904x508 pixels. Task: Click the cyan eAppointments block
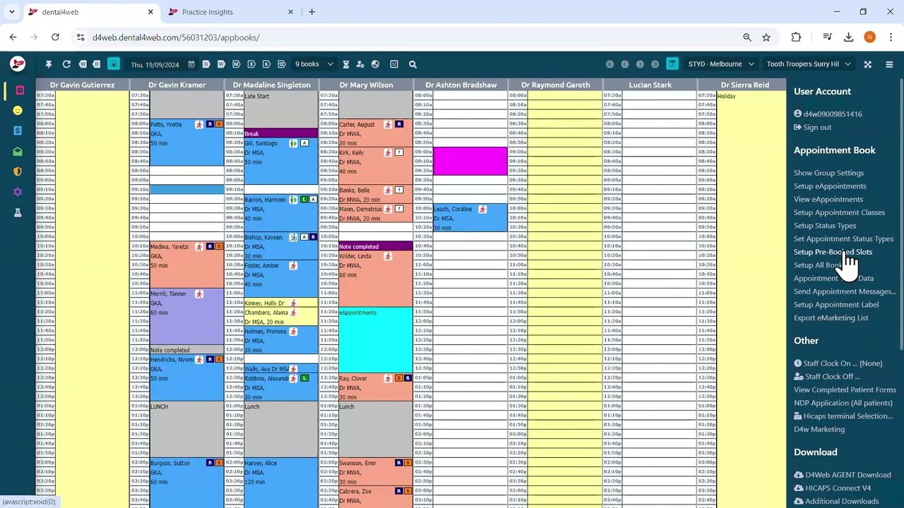click(376, 340)
